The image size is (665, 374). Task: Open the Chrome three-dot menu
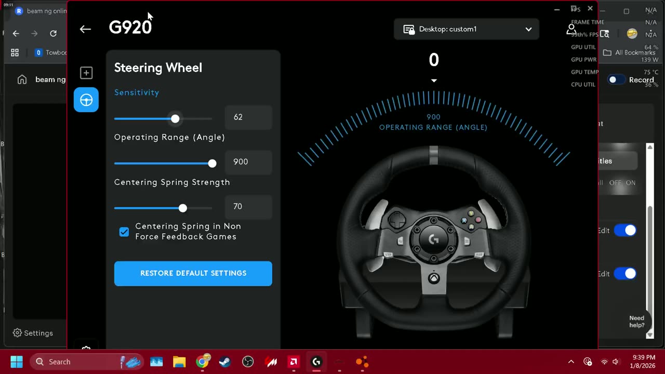click(x=651, y=34)
